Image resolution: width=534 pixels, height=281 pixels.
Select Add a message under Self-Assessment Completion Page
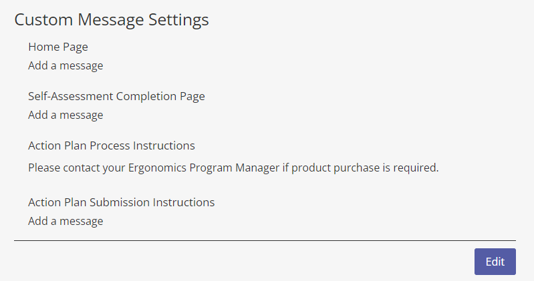pos(65,115)
